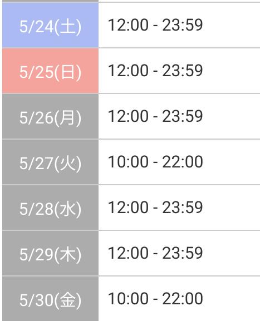Click the 12:00 - 23:59 time for Saturday
Image resolution: width=260 pixels, height=321 pixels.
[x=155, y=25]
